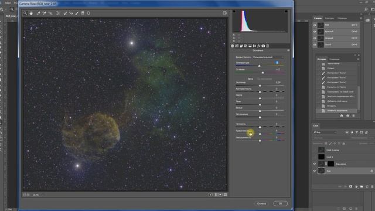The height and width of the screenshot is (211, 375).
Task: Open the Channels panel flyout menu
Action: pos(361,18)
